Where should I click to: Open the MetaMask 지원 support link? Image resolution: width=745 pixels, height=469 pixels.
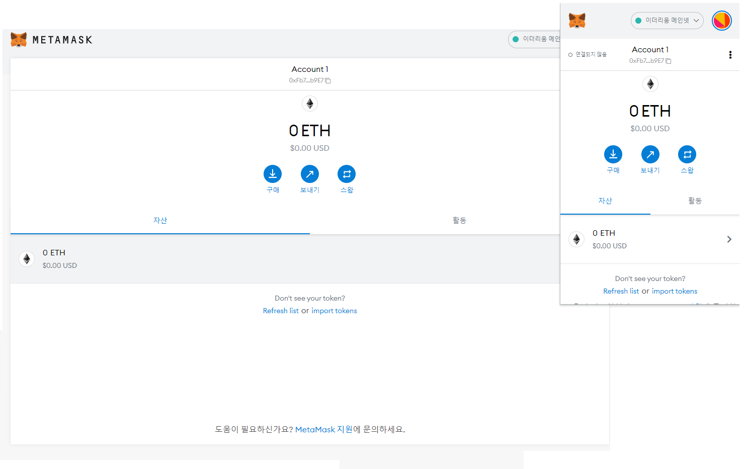point(324,429)
